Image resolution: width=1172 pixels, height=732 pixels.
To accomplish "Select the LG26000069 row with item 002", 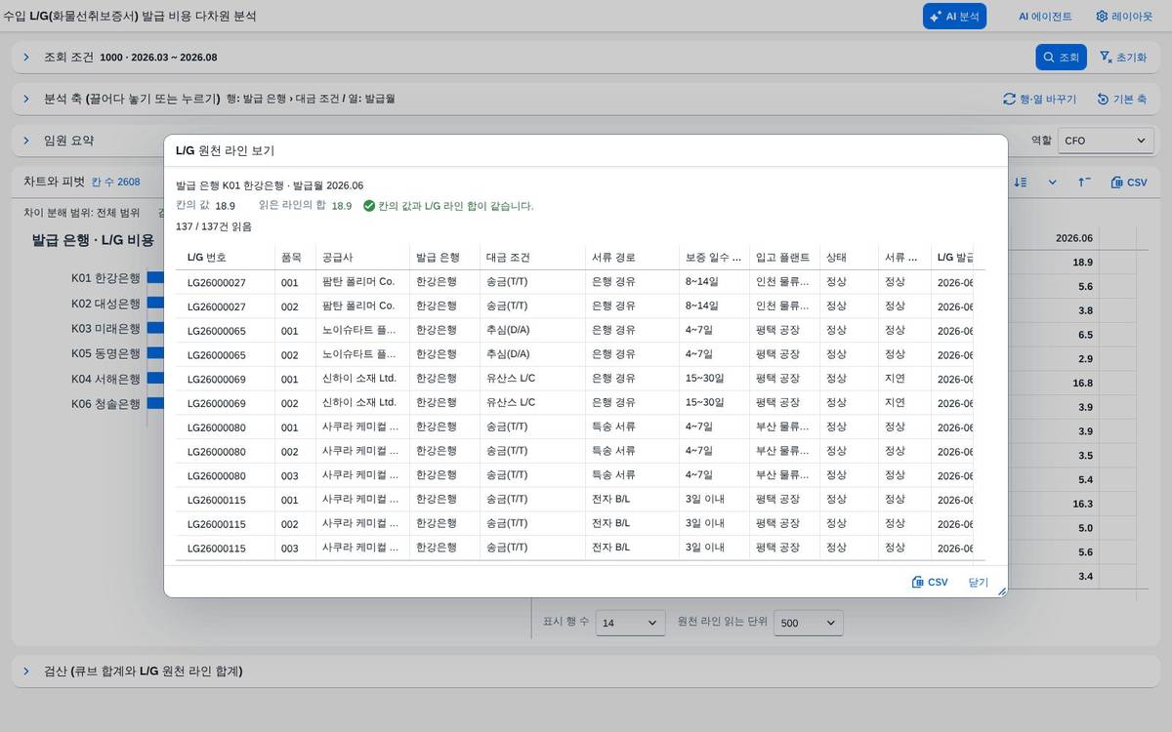I will (x=581, y=403).
